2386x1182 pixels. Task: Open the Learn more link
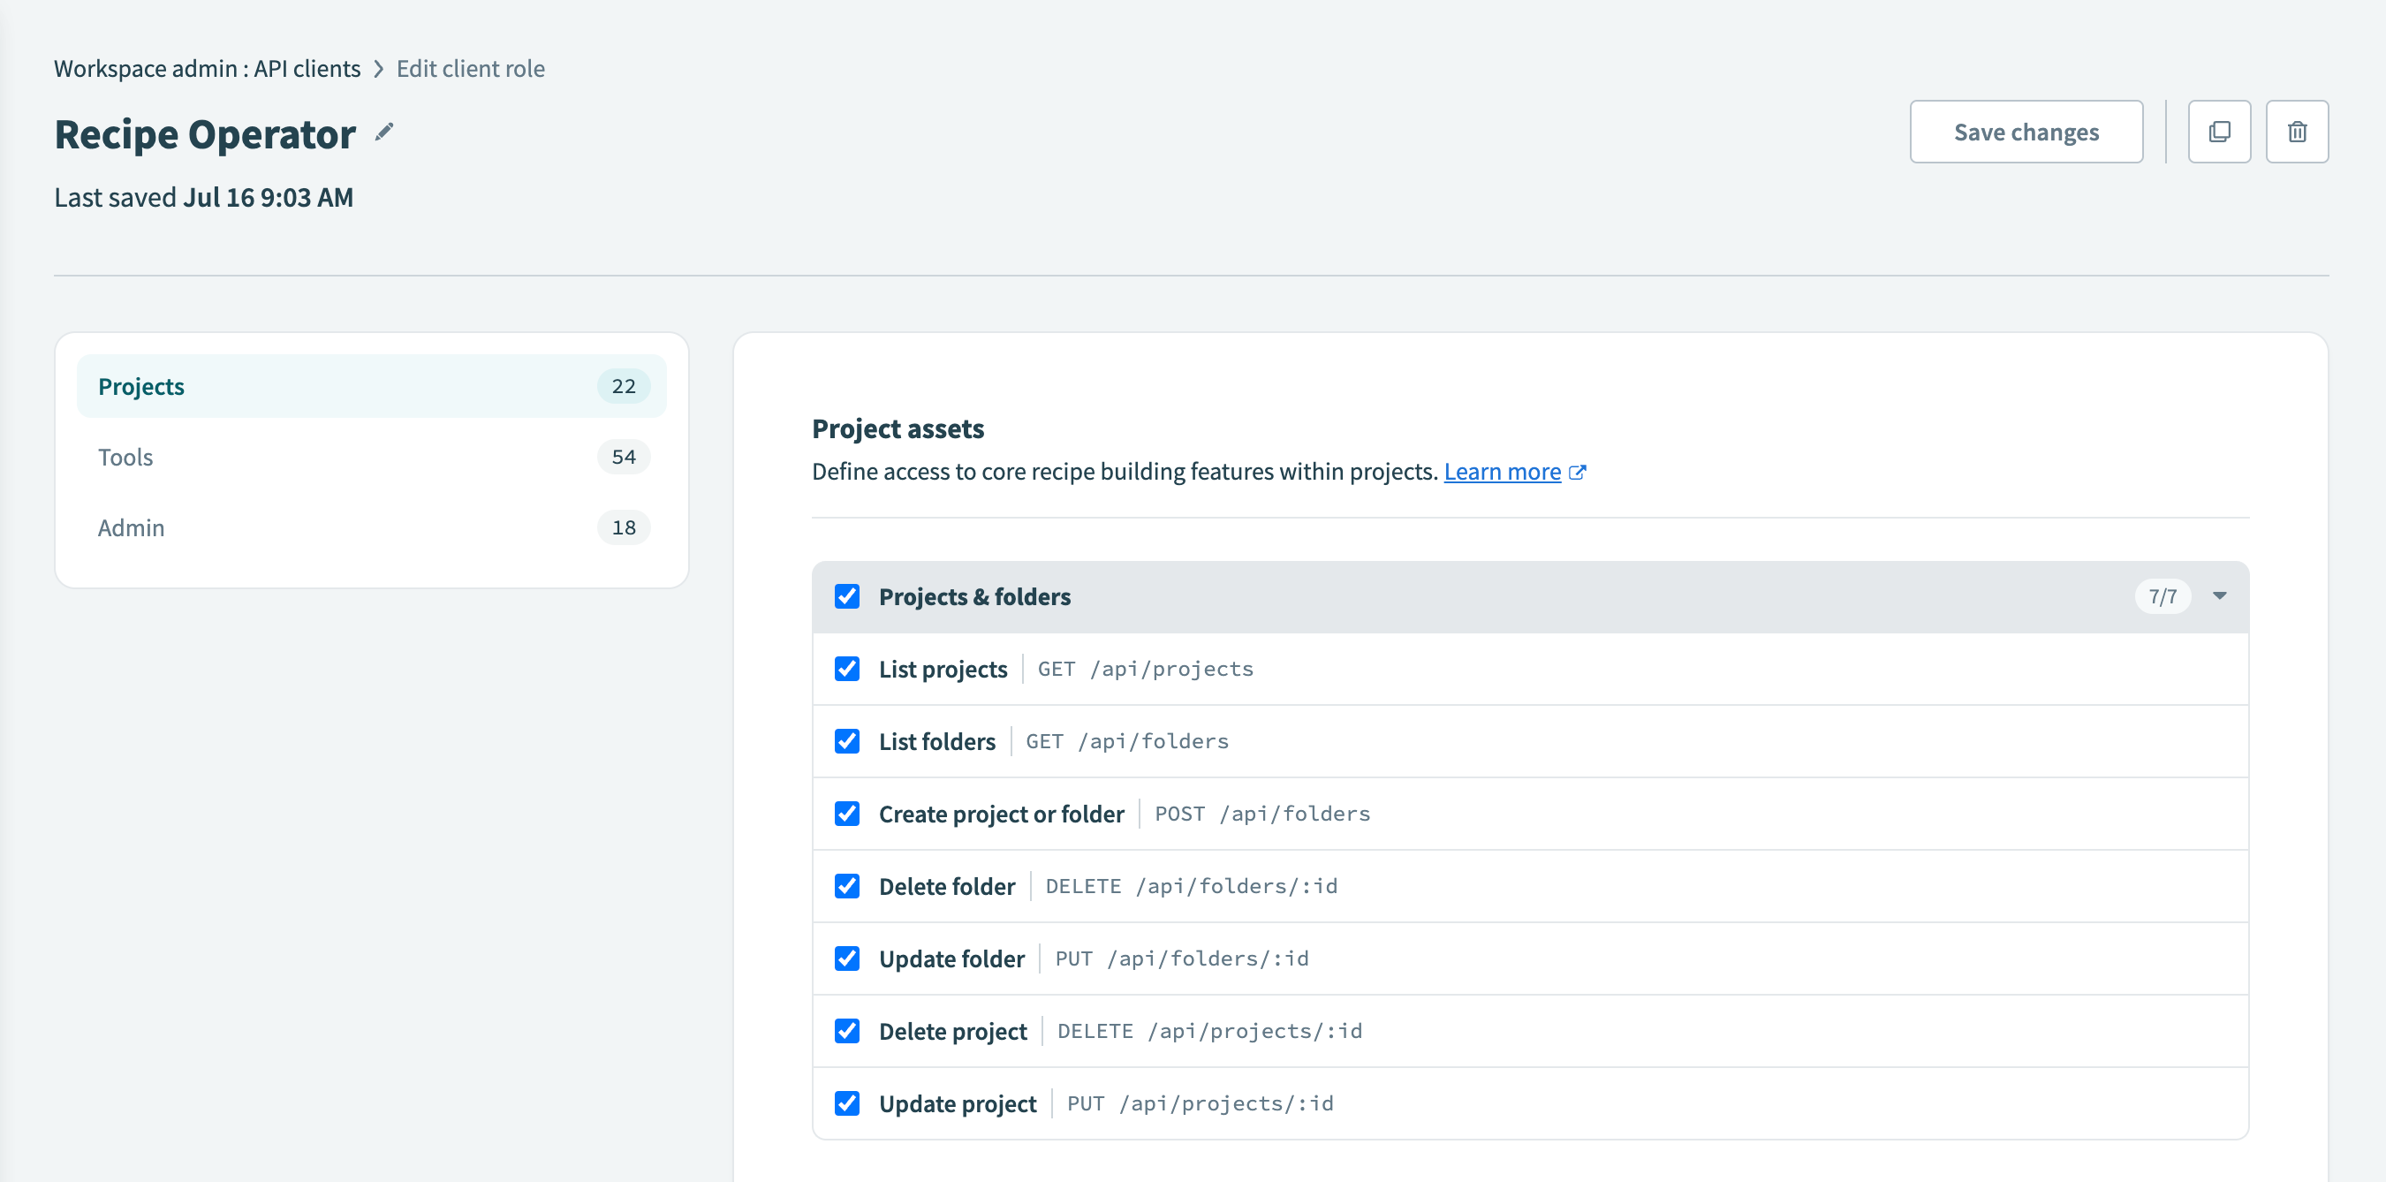coord(1502,472)
